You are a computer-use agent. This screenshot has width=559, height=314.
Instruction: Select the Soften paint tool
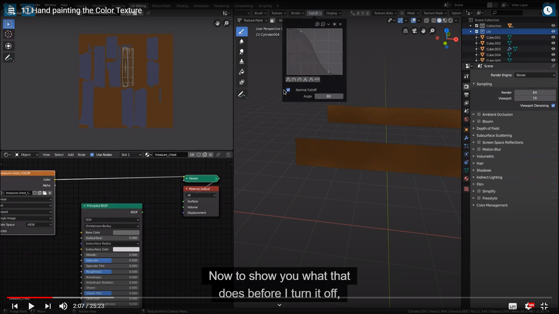tap(242, 42)
